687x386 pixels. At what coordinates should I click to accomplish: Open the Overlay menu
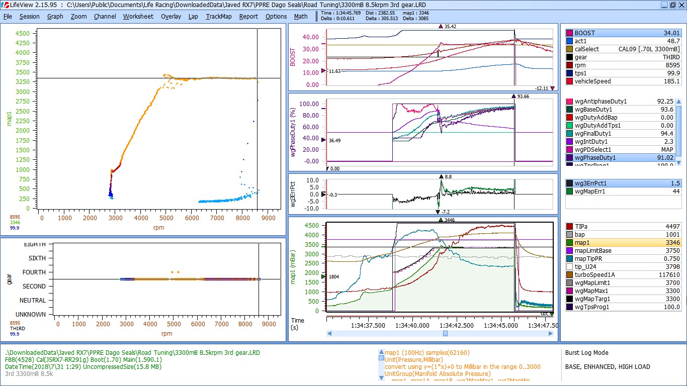point(170,16)
